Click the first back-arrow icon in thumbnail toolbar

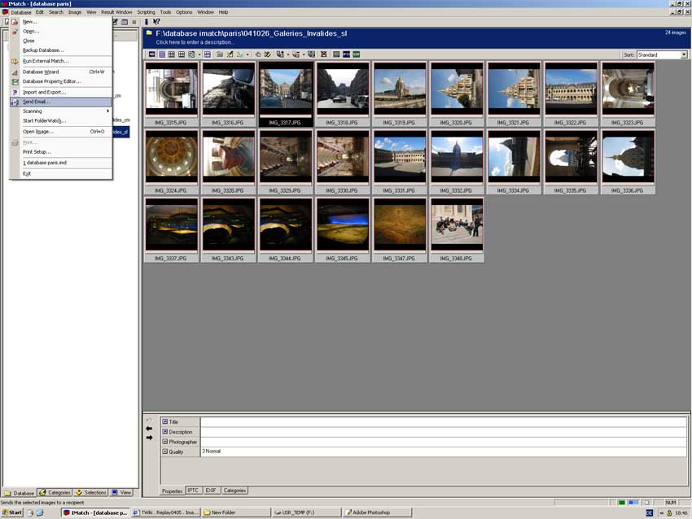(x=151, y=55)
